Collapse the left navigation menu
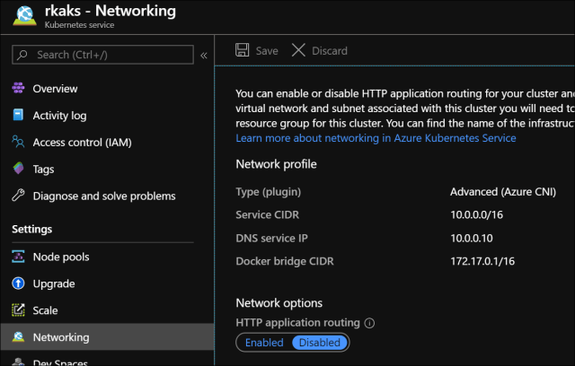The height and width of the screenshot is (366, 575). (204, 56)
